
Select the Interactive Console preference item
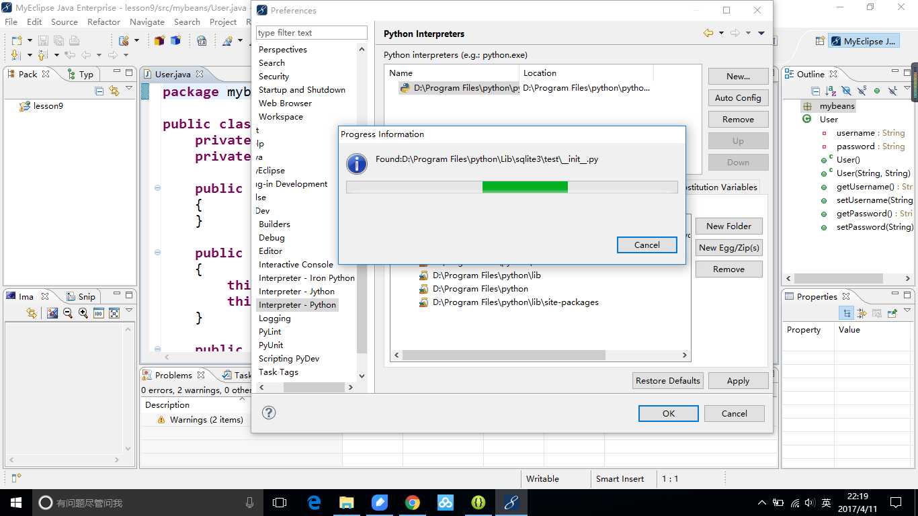[x=296, y=265]
